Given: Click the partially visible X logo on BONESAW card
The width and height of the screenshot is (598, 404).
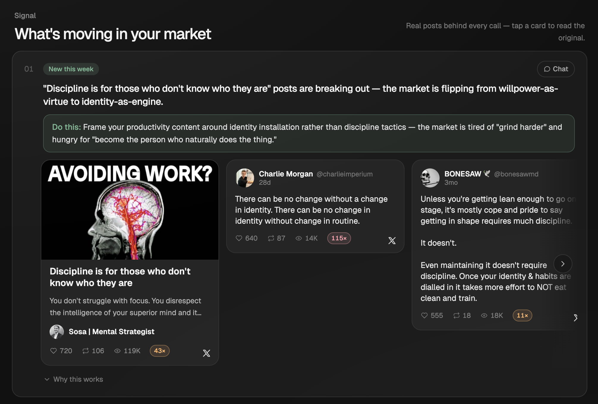Looking at the screenshot, I should (x=576, y=318).
